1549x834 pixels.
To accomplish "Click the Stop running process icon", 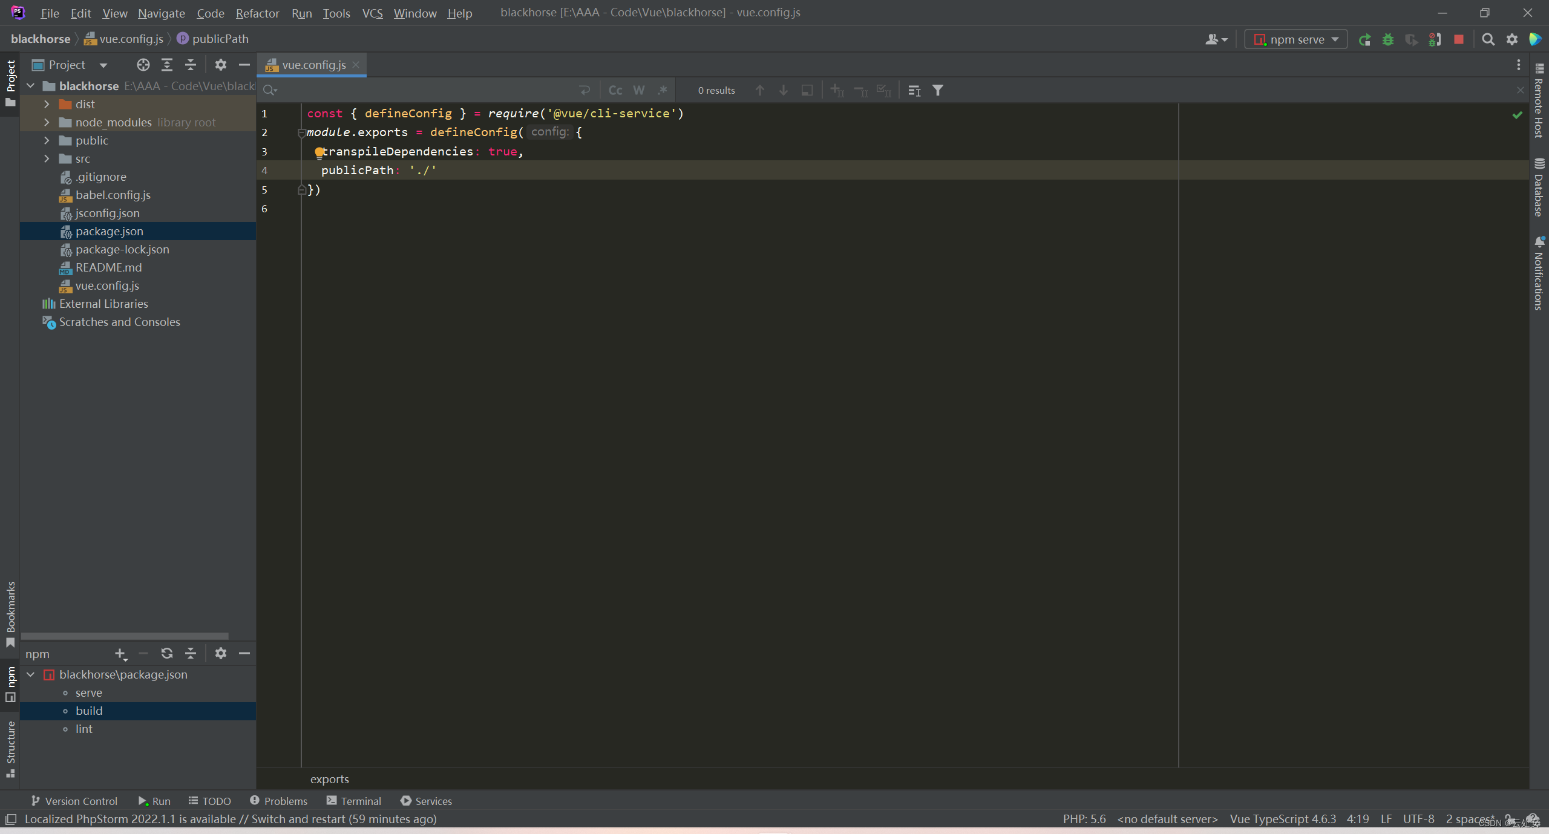I will click(x=1459, y=39).
